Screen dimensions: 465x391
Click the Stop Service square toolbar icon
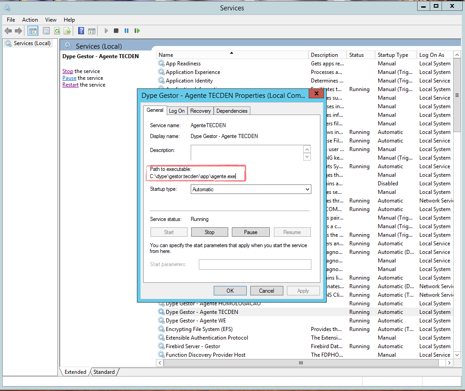pos(116,31)
